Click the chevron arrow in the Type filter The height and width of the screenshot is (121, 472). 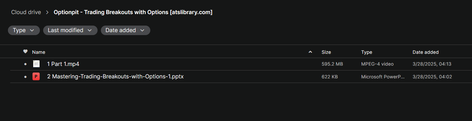[x=32, y=30]
